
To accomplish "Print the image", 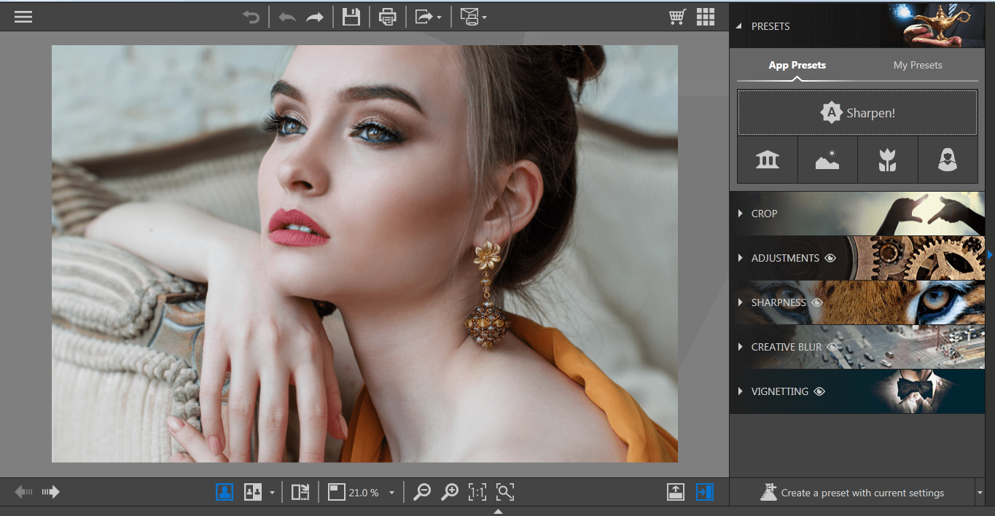I will point(387,16).
